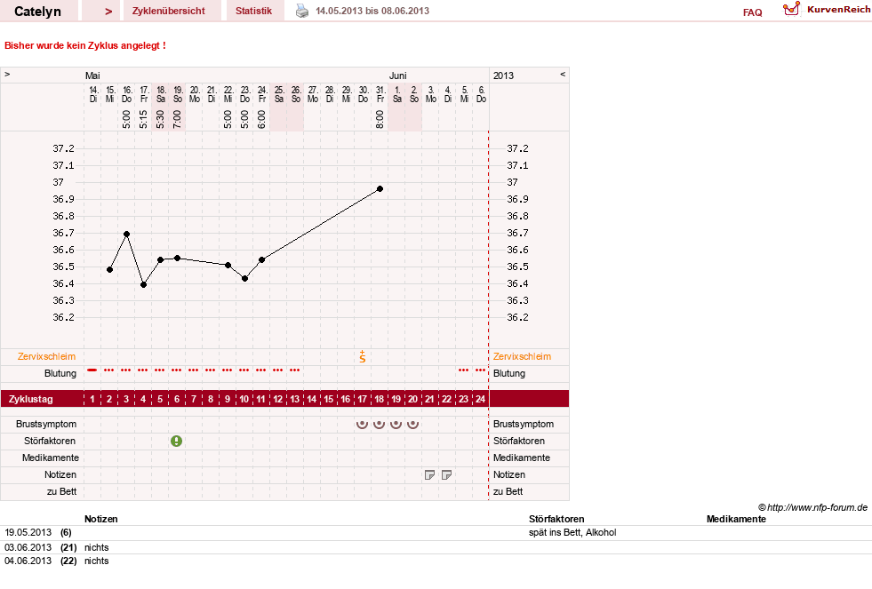Click Brustsymptom icon on cycle day 19
872x589 pixels.
point(396,424)
